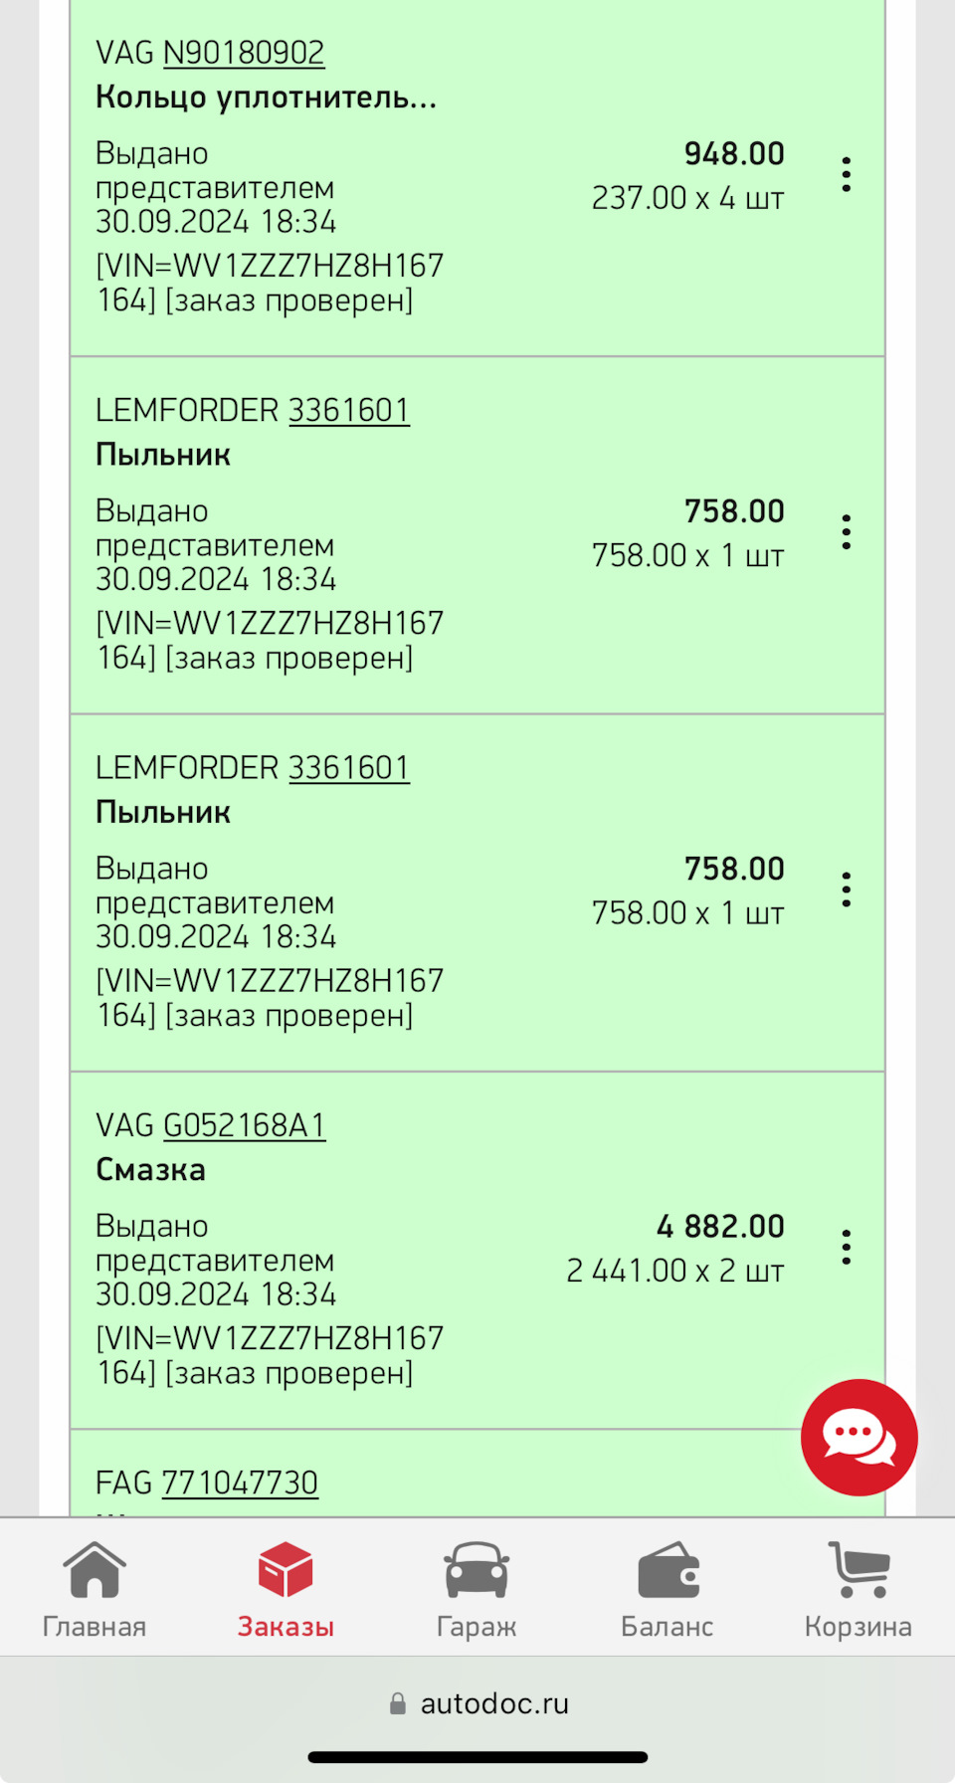Viewport: 955px width, 1783px height.
Task: Switch to the Баланс tab label
Action: pos(668,1627)
